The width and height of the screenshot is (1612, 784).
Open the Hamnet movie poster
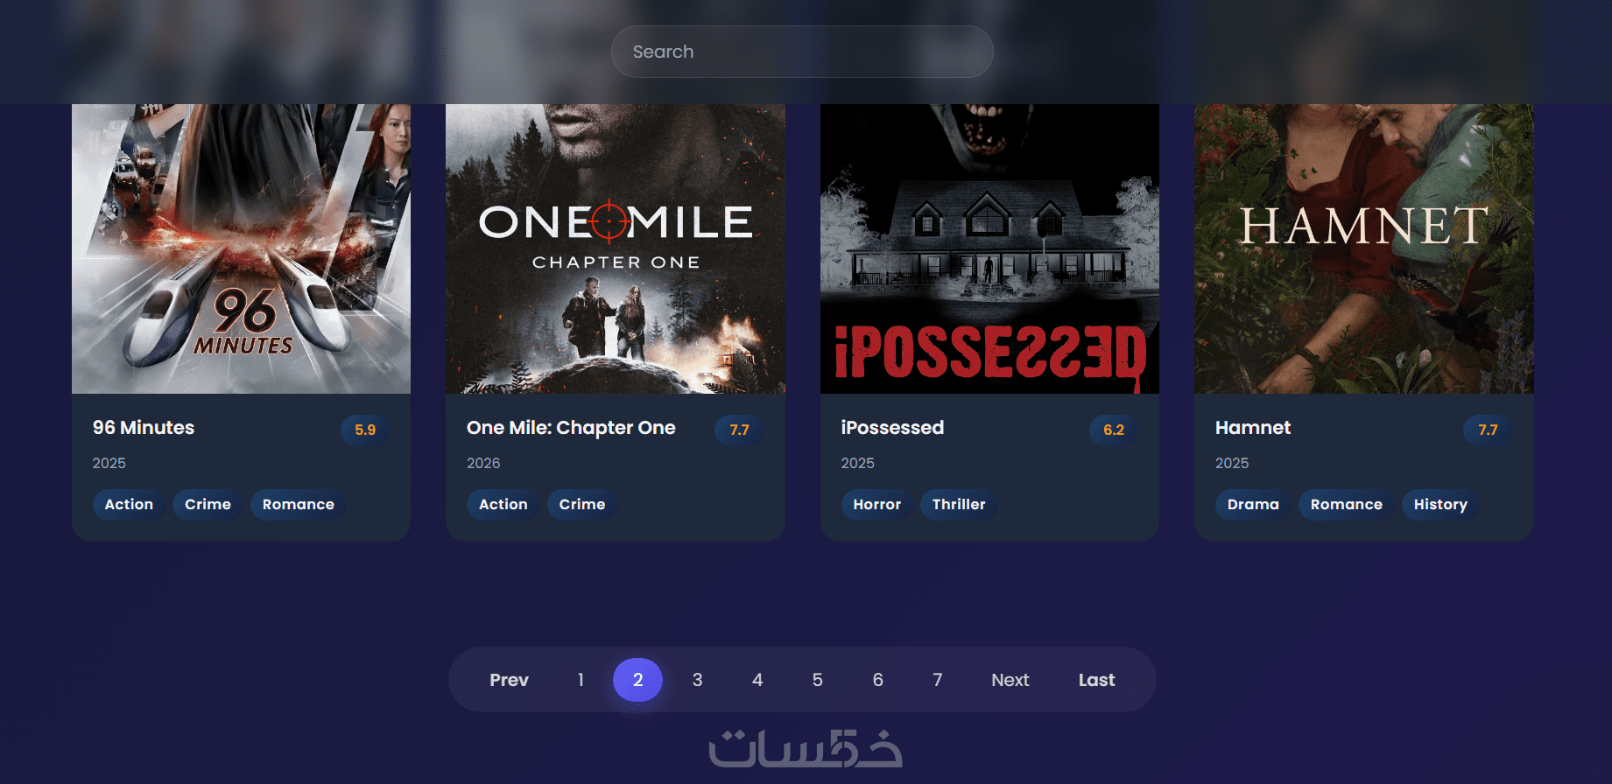[1364, 248]
